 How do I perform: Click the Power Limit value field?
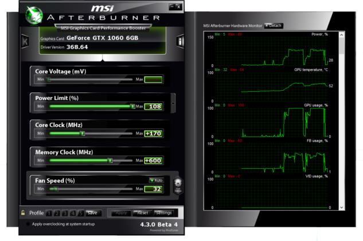click(153, 106)
